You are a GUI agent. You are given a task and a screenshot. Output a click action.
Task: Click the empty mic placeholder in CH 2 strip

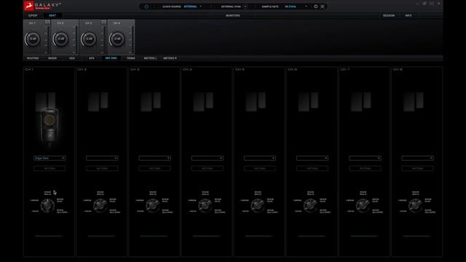98,102
